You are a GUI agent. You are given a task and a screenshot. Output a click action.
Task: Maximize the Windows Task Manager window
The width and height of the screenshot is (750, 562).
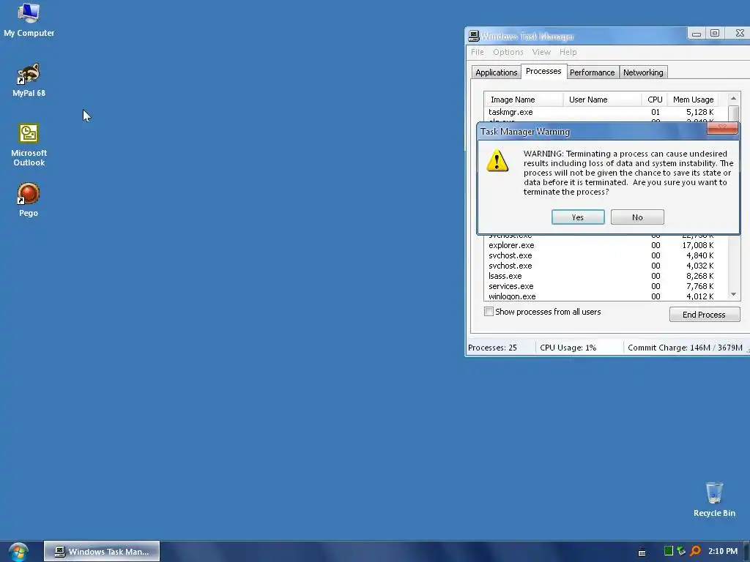715,34
